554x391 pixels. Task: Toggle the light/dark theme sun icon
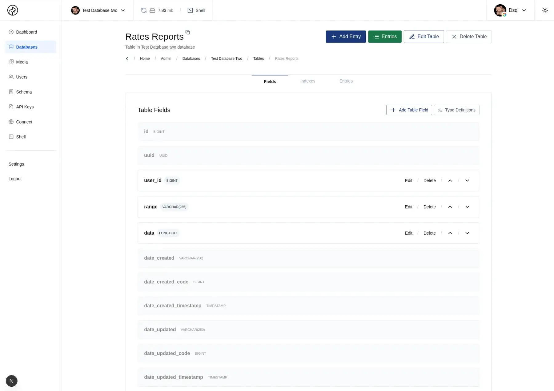[x=545, y=10]
